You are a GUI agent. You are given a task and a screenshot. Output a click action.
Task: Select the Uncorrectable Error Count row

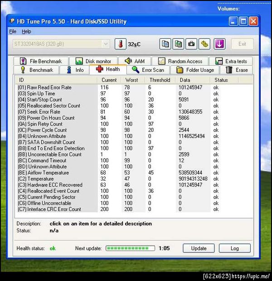coord(134,155)
